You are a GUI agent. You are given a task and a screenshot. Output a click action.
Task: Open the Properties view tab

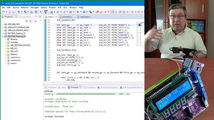(x=89, y=87)
